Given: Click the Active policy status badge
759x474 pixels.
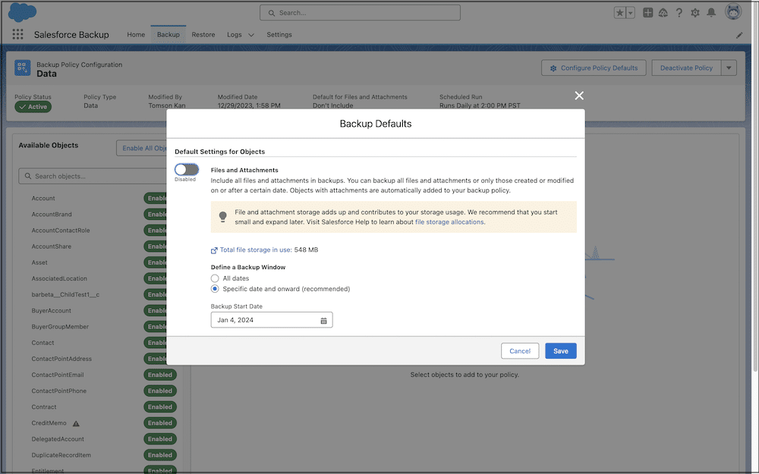Looking at the screenshot, I should 33,107.
